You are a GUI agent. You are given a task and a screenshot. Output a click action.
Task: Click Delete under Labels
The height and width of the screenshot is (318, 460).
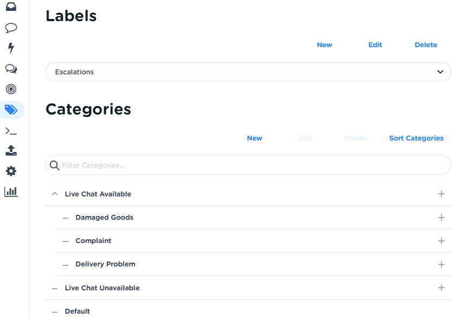pos(426,45)
